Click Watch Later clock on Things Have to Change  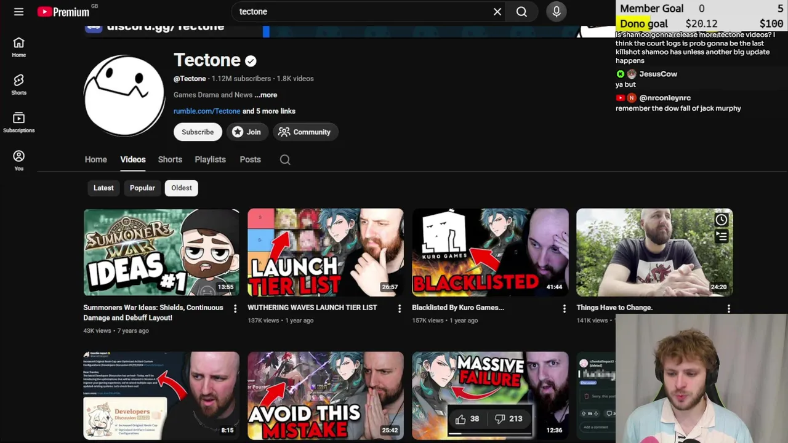[x=722, y=220]
